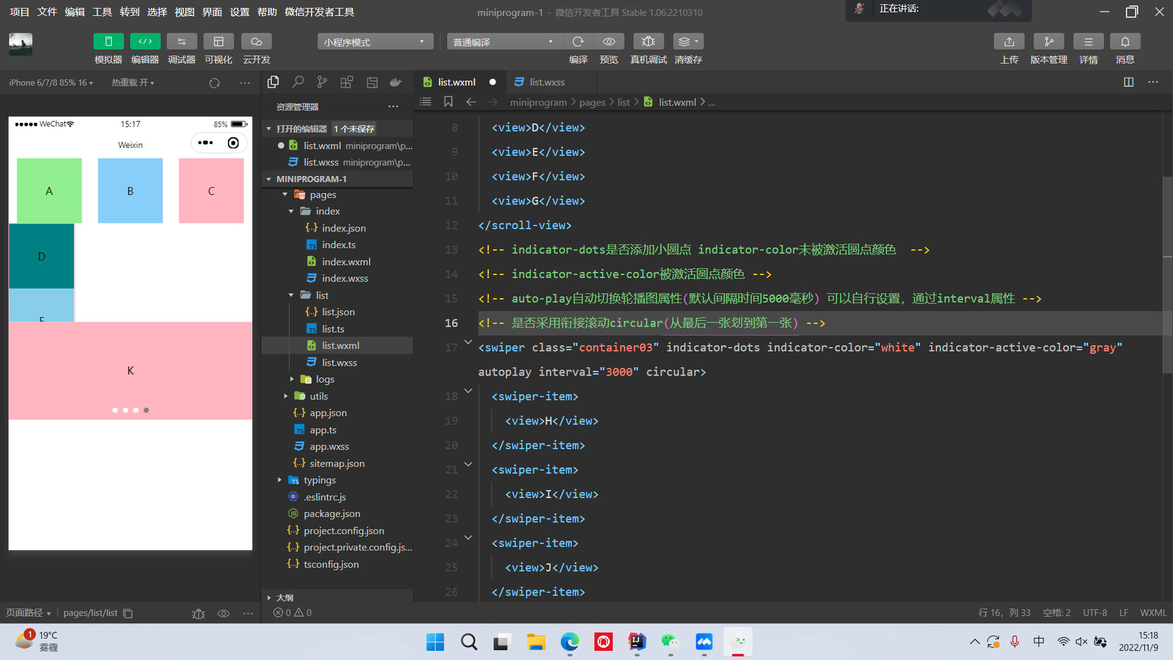Click the Compile refresh icon in toolbar
This screenshot has height=660, width=1173.
pyautogui.click(x=578, y=42)
